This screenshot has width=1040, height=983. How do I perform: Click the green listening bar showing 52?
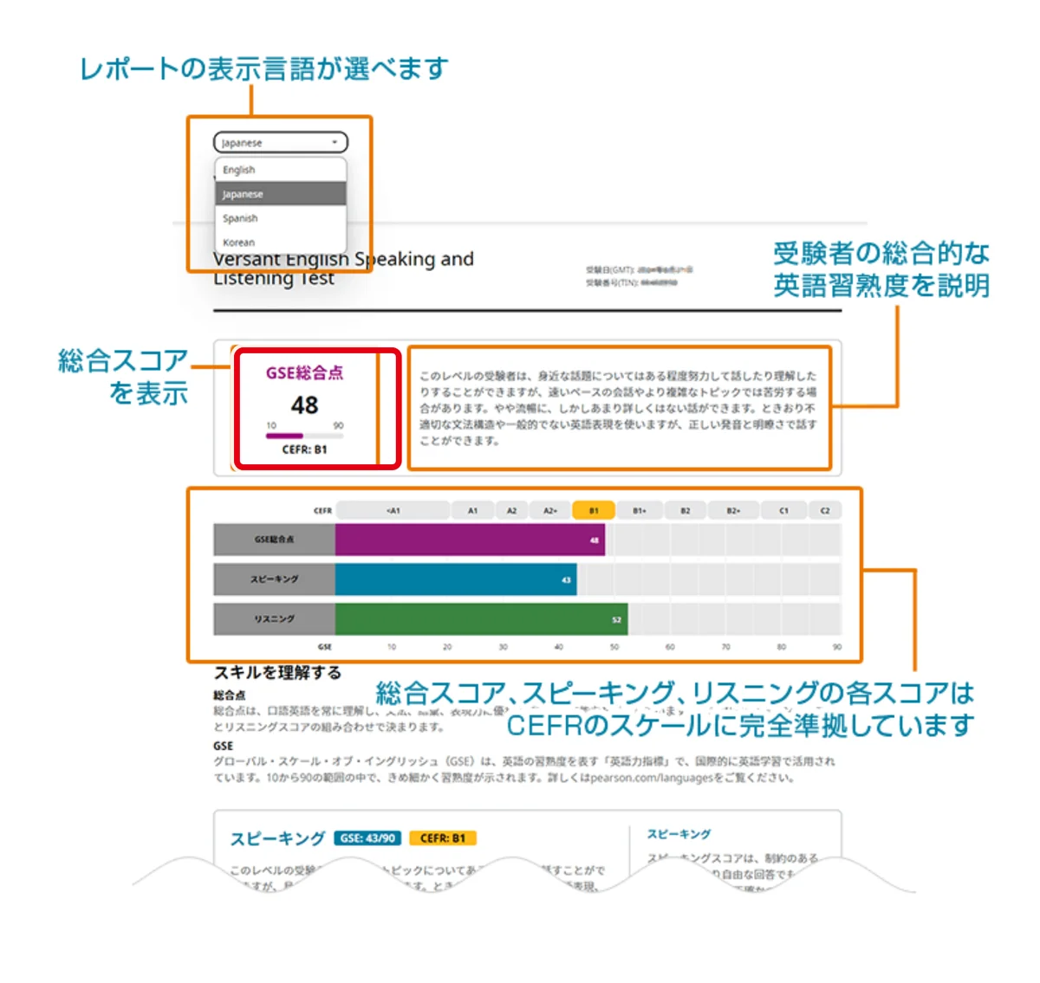(x=481, y=619)
